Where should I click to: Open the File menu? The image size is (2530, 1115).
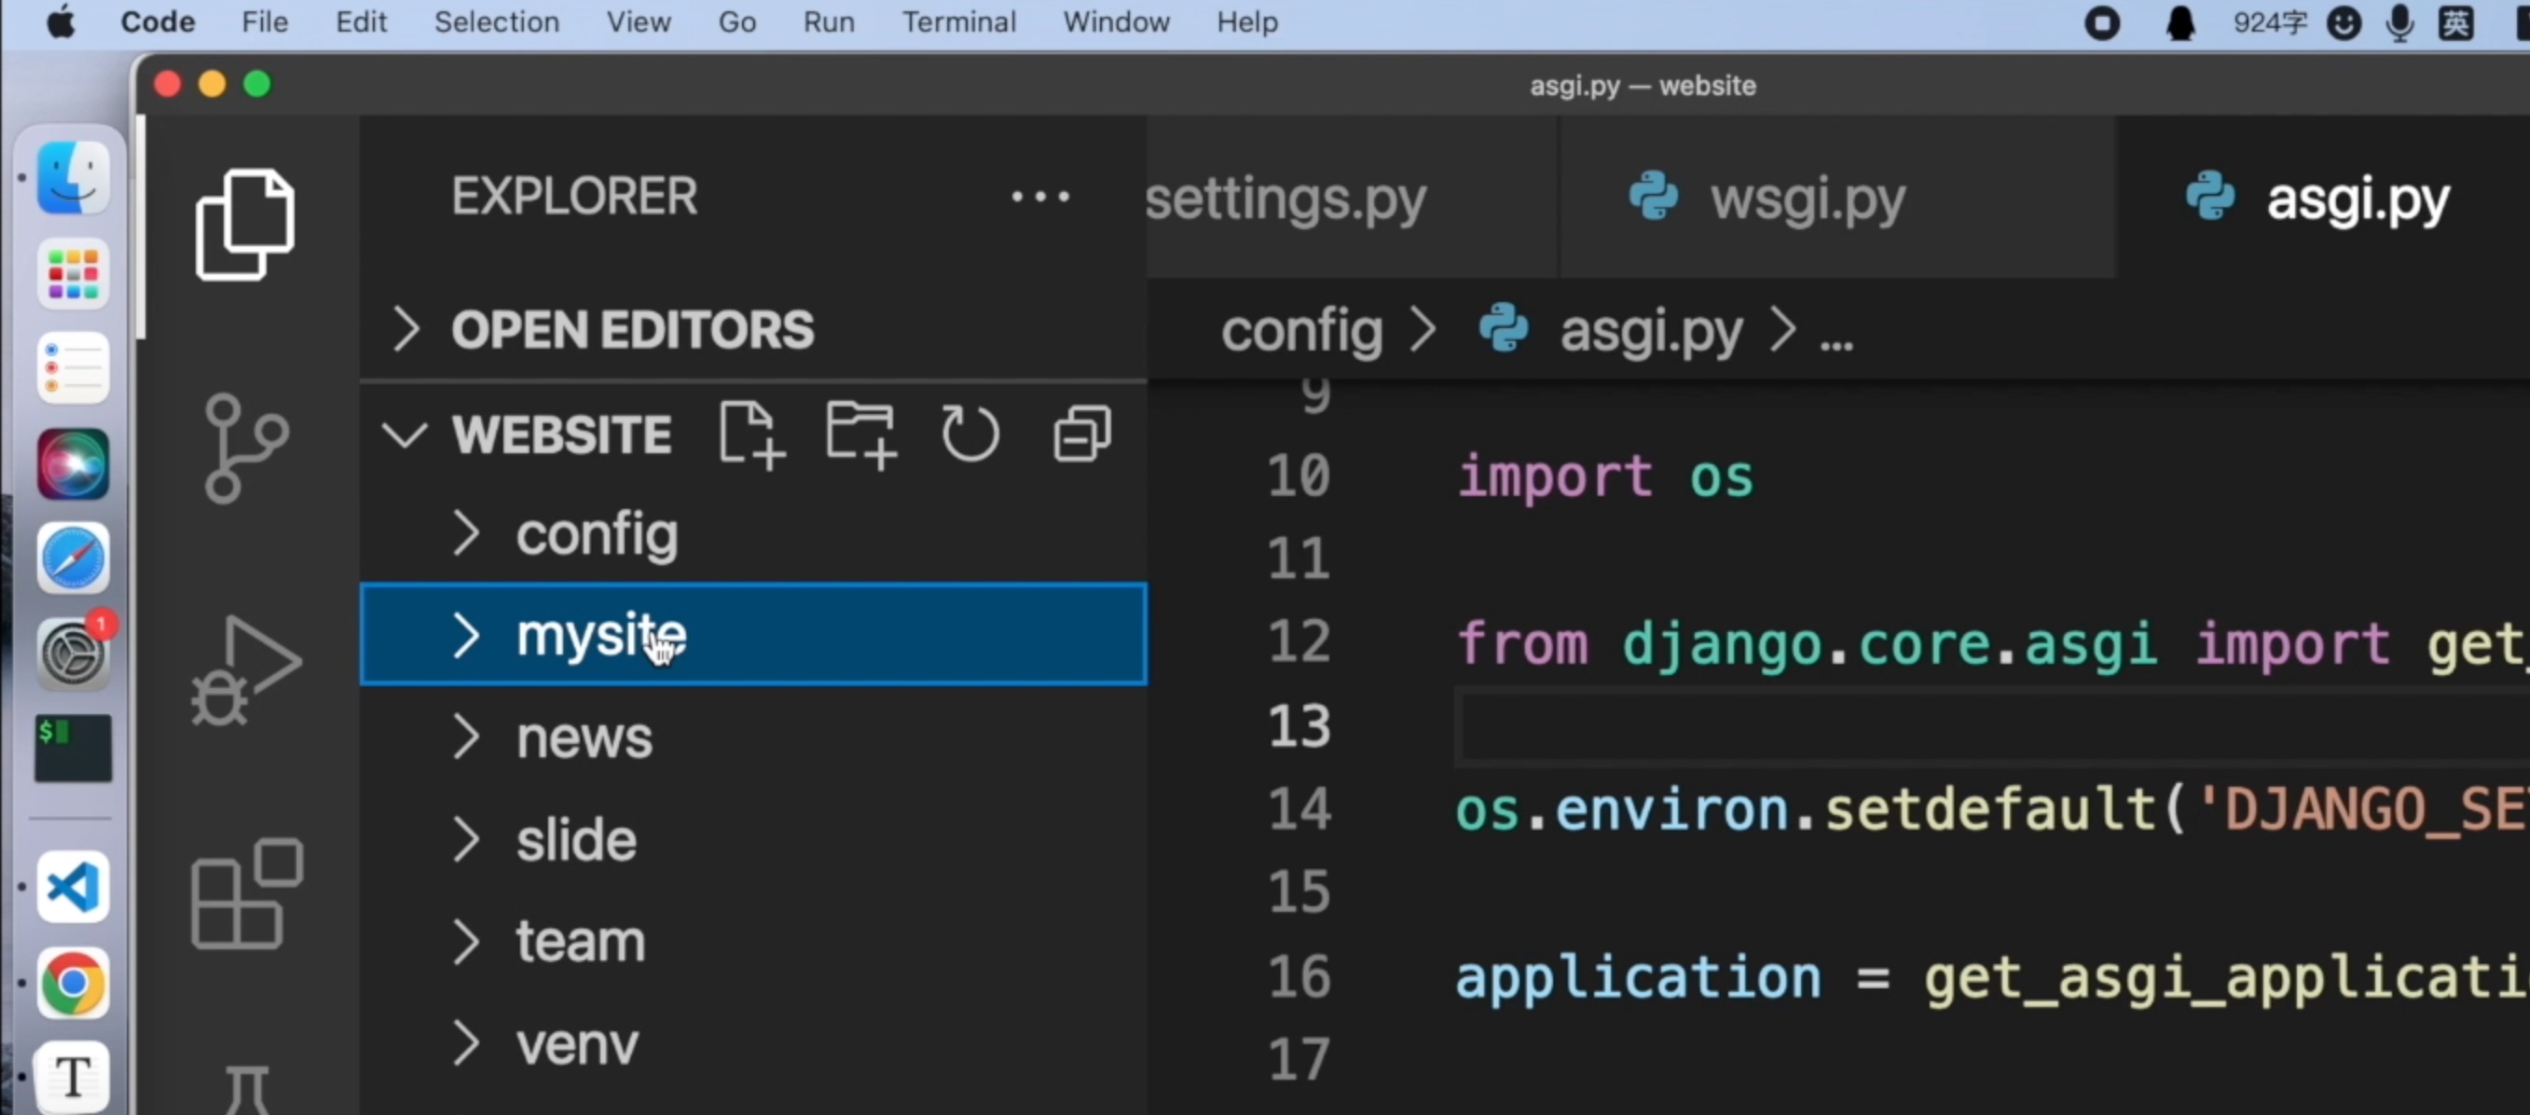coord(264,21)
